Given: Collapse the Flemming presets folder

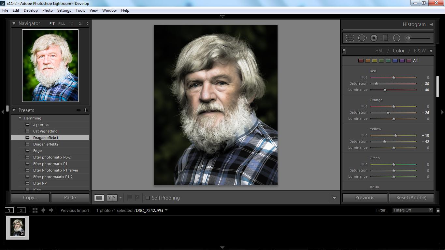Looking at the screenshot, I should [20, 118].
